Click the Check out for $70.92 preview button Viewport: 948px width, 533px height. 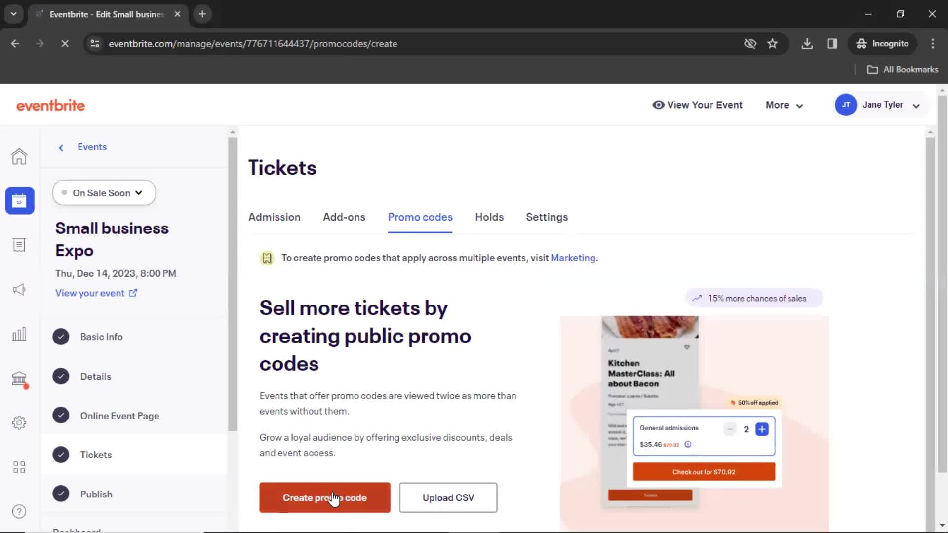click(704, 472)
